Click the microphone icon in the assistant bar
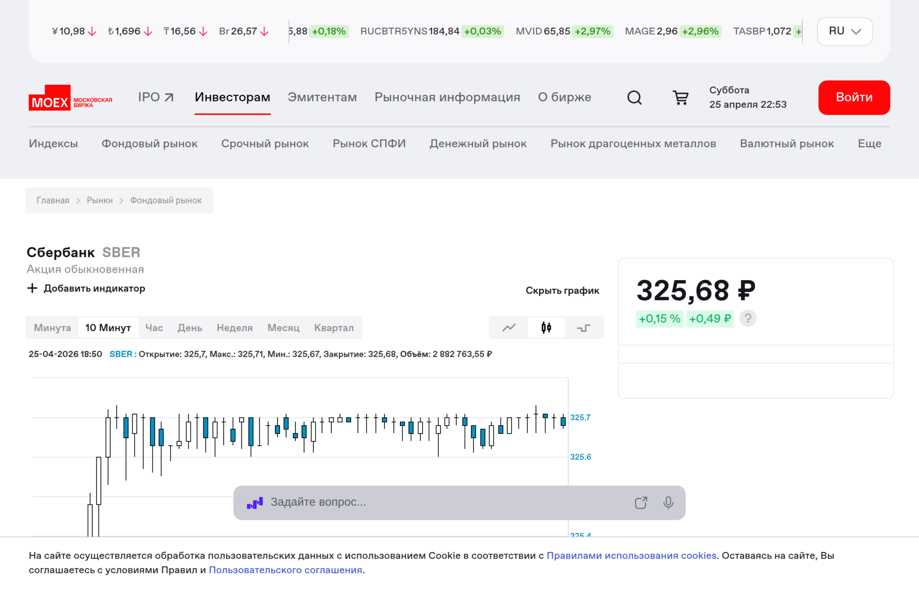Viewport: 919px width, 589px height. tap(668, 502)
